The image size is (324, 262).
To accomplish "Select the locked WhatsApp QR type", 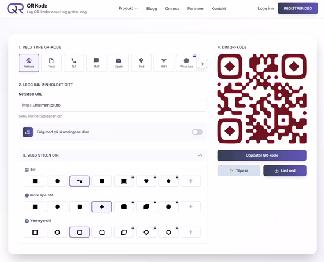I will click(x=186, y=63).
